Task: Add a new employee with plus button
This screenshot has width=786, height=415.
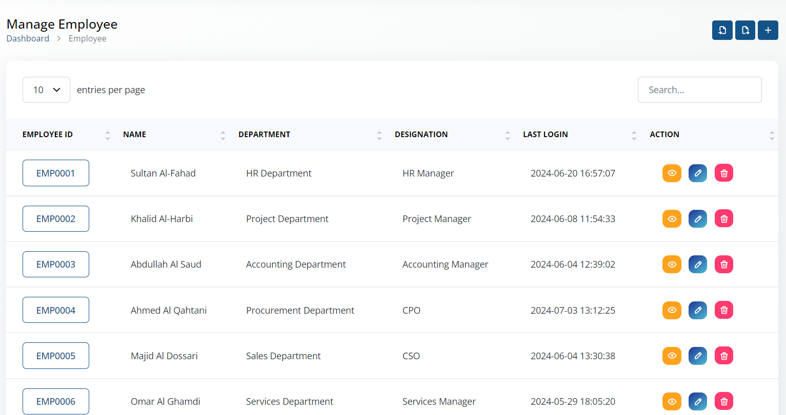Action: (768, 30)
